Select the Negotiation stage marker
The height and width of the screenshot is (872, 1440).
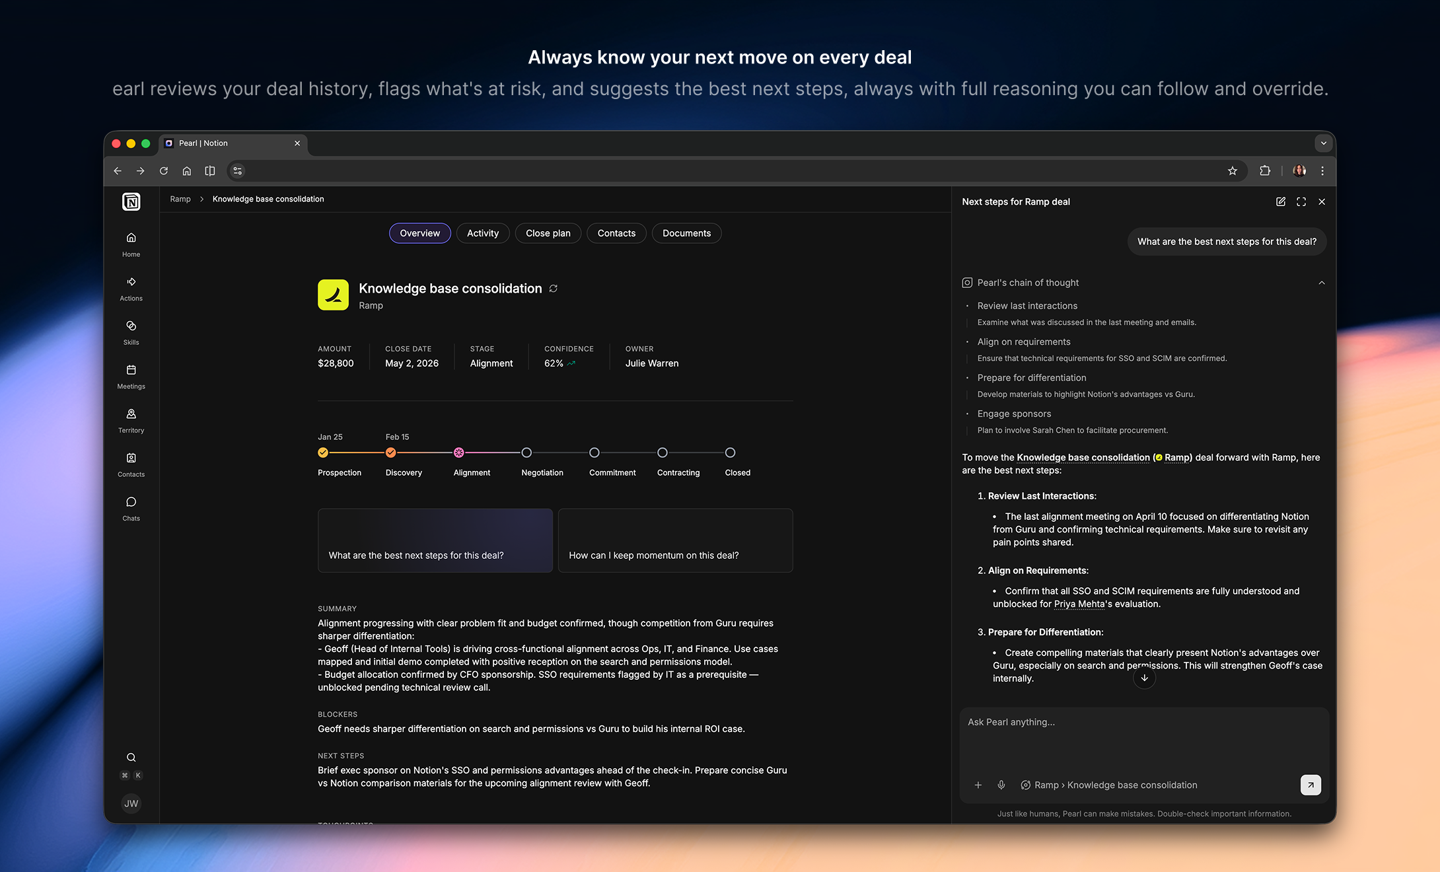click(x=526, y=453)
